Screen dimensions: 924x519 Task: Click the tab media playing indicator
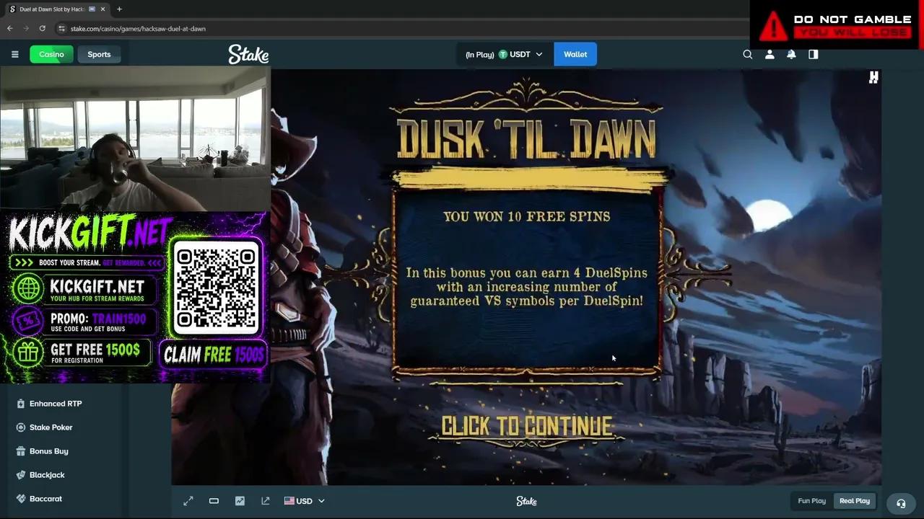[x=92, y=9]
